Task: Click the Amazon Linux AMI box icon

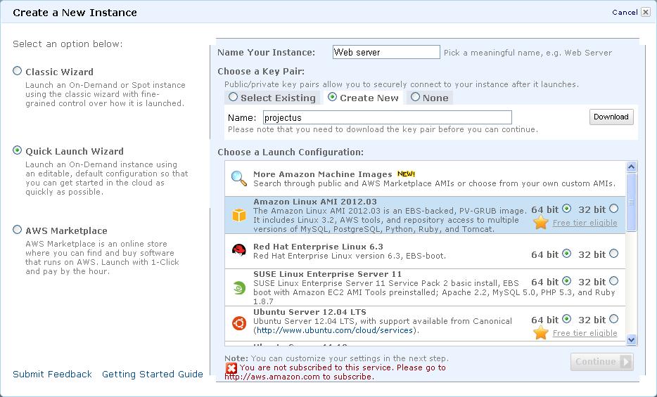Action: click(239, 215)
